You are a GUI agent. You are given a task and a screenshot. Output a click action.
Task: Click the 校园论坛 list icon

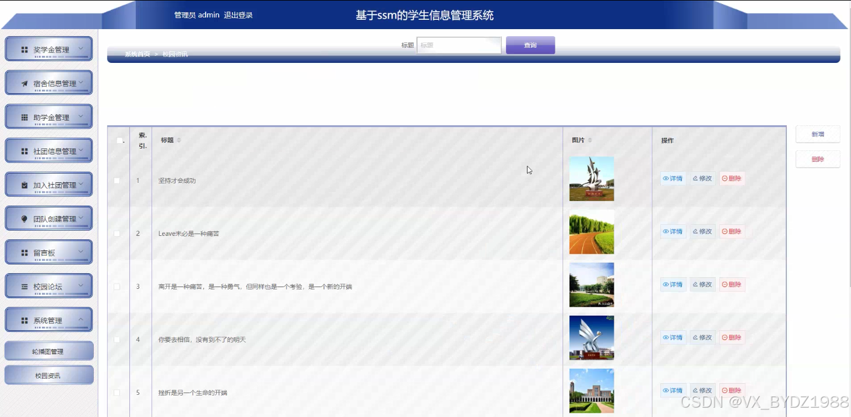pos(24,287)
